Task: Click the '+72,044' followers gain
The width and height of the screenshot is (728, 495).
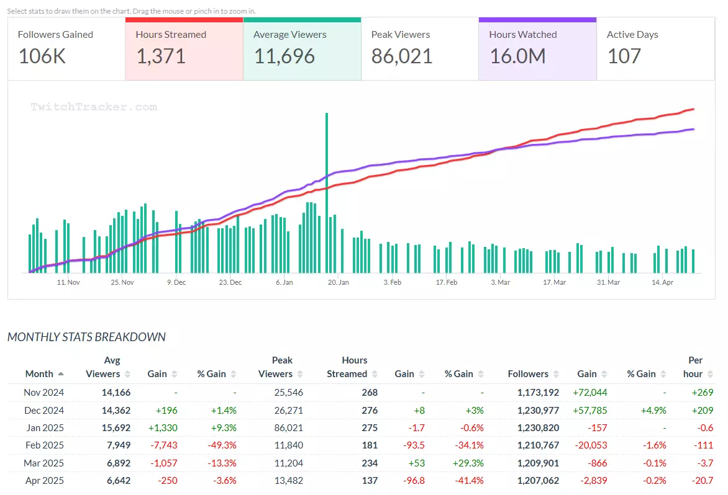Action: [x=590, y=393]
